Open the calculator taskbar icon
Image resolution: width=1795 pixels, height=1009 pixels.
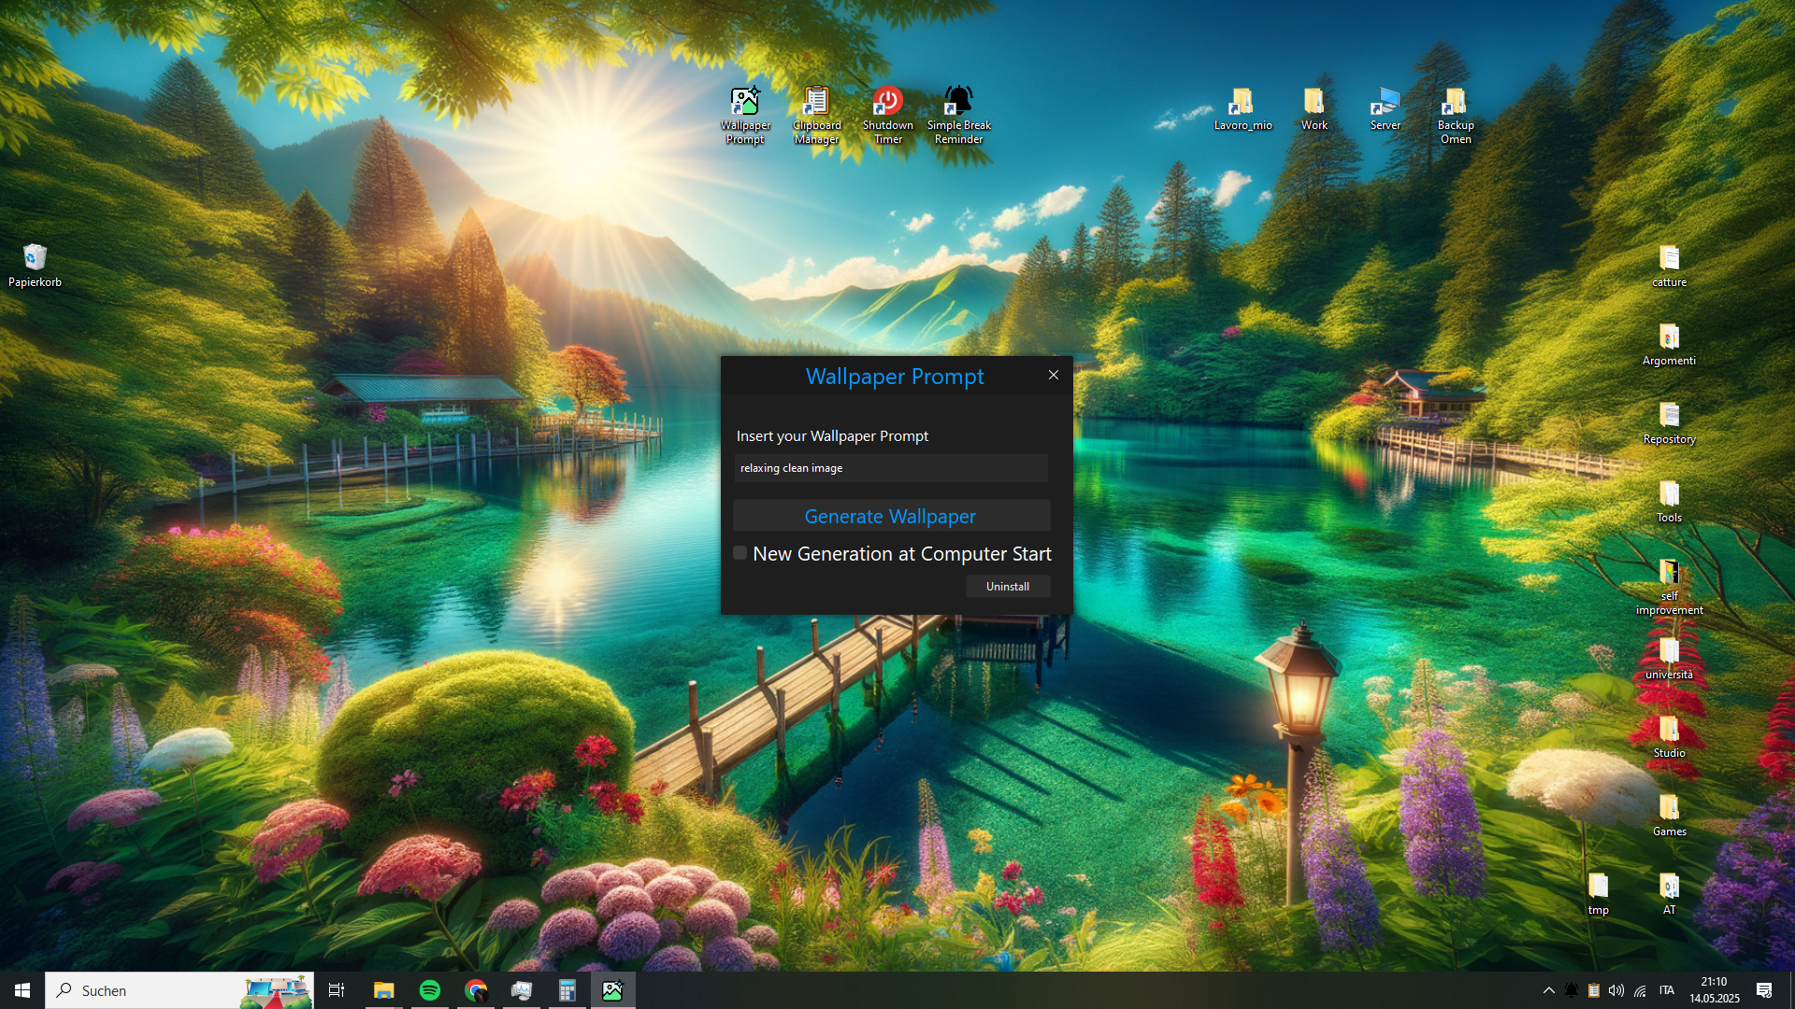tap(567, 990)
